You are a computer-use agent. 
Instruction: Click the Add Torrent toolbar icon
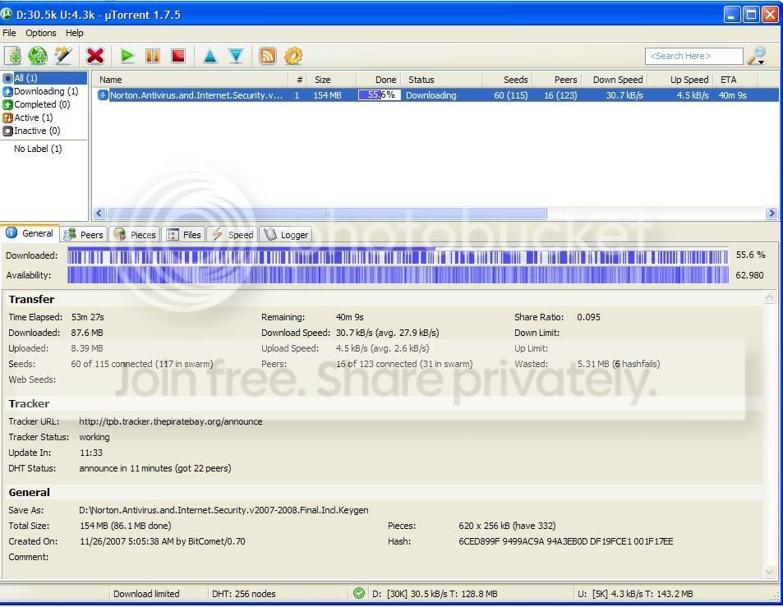[x=12, y=56]
